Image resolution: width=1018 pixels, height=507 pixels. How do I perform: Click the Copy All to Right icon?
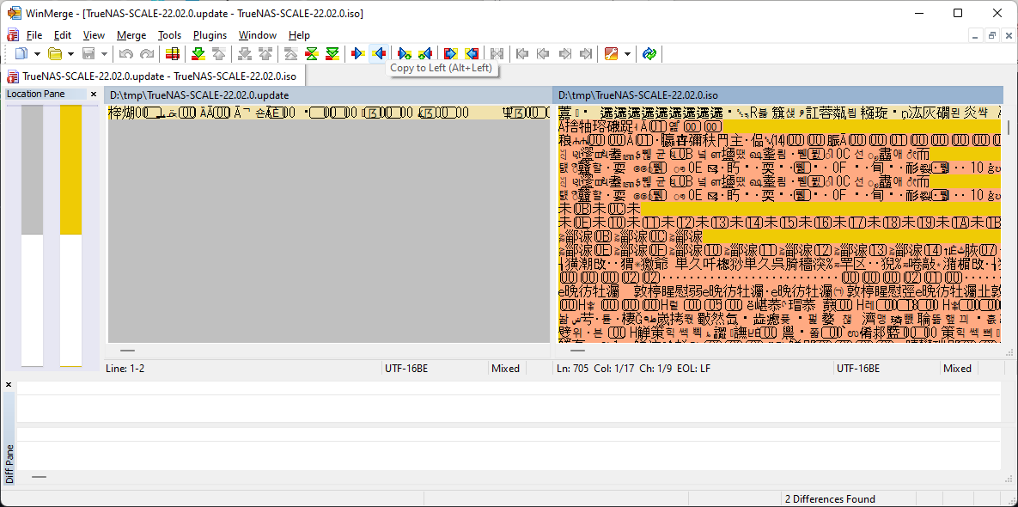pos(450,54)
